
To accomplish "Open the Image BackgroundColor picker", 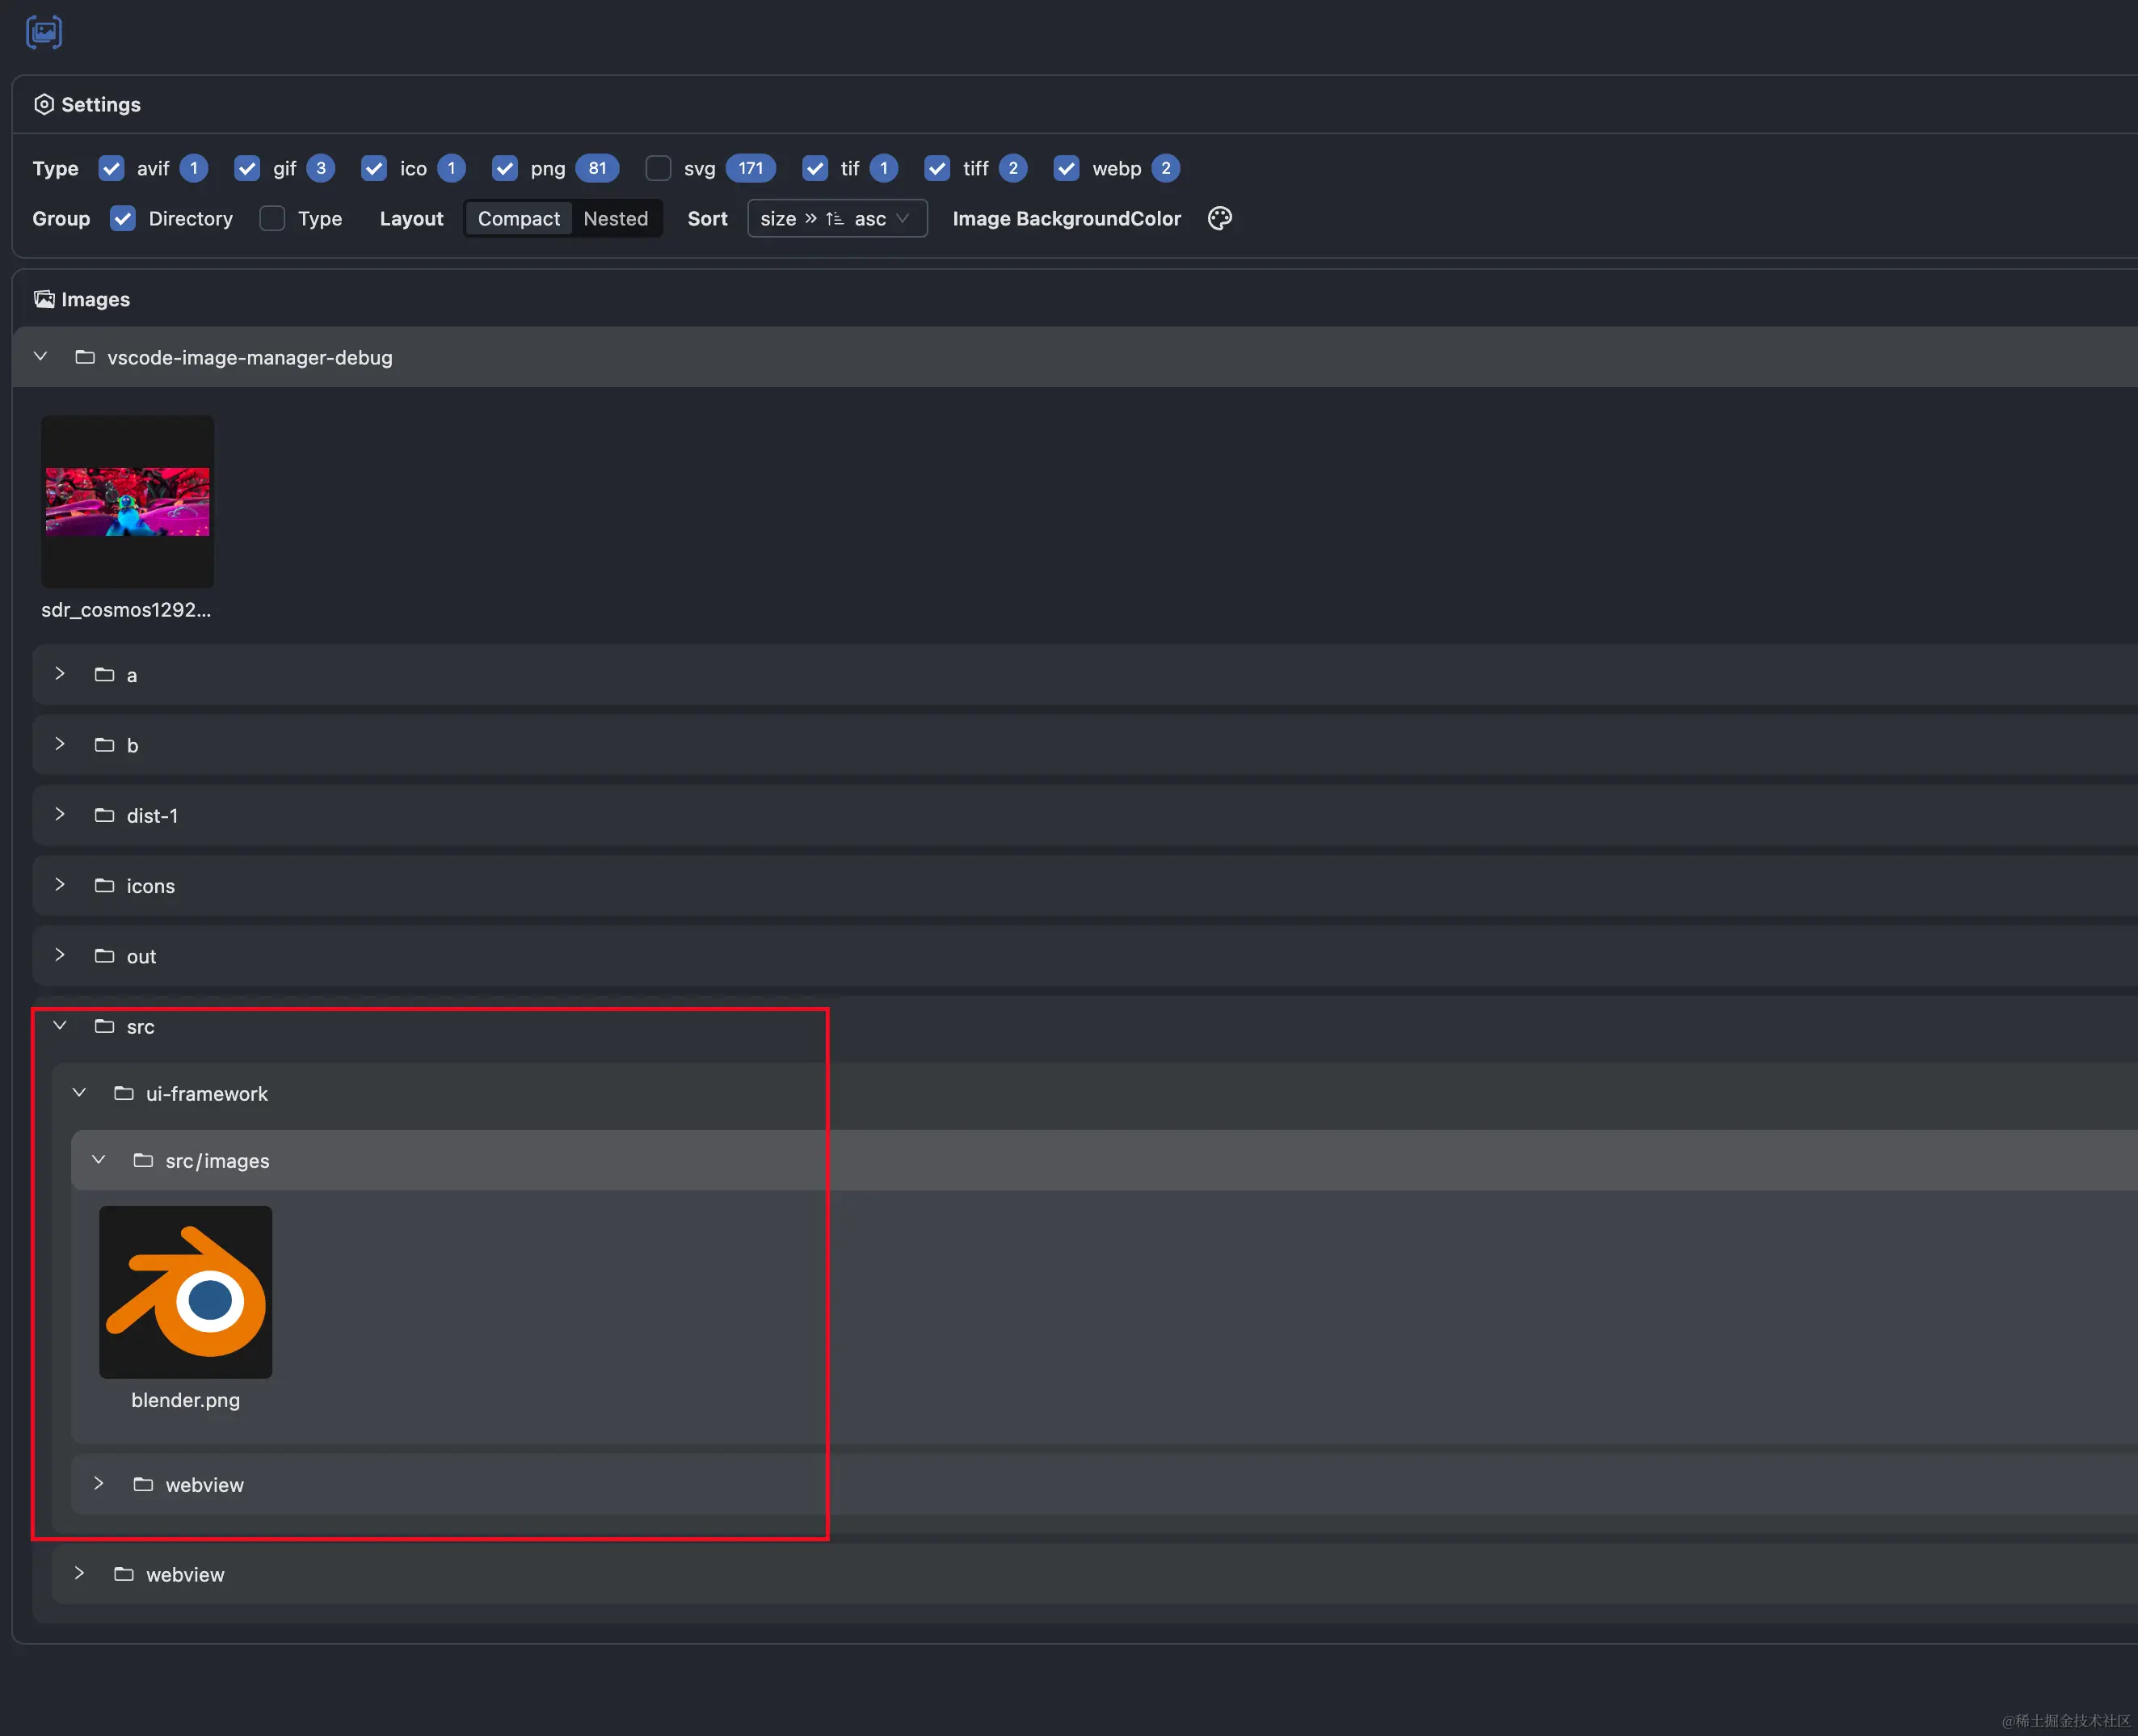I will [x=1219, y=218].
